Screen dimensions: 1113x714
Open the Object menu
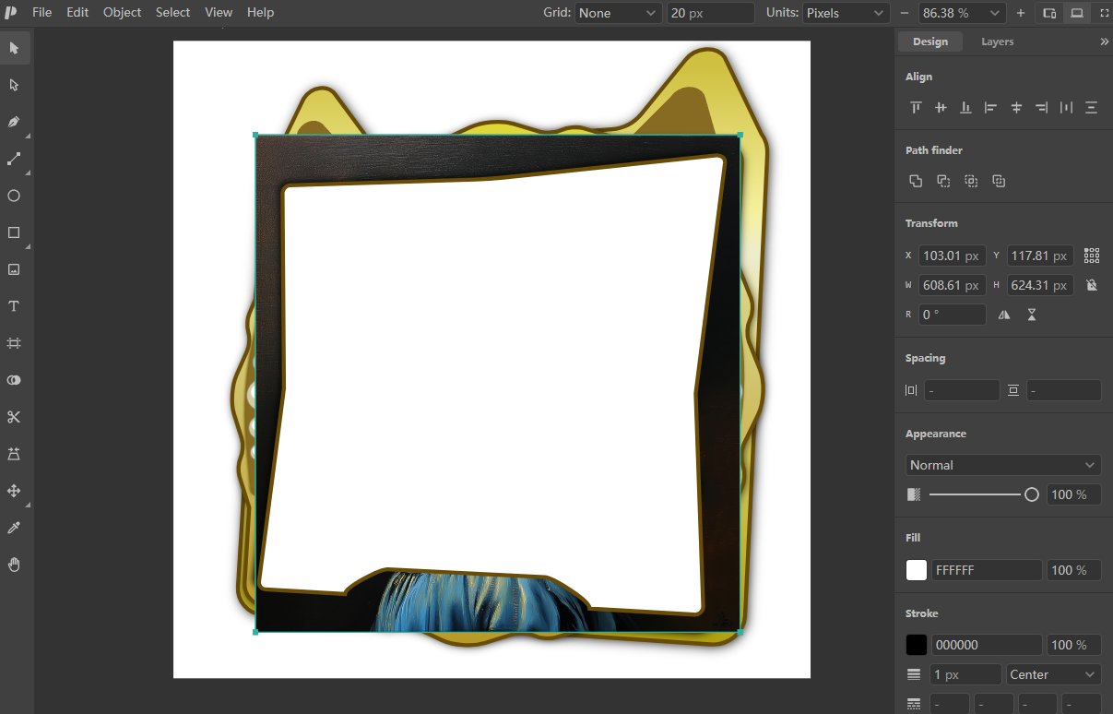click(x=122, y=13)
